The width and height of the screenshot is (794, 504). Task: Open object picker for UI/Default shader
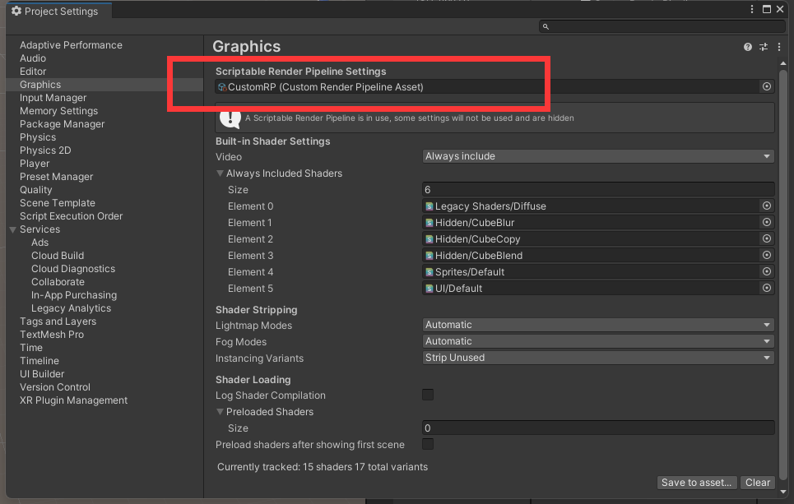pyautogui.click(x=767, y=289)
